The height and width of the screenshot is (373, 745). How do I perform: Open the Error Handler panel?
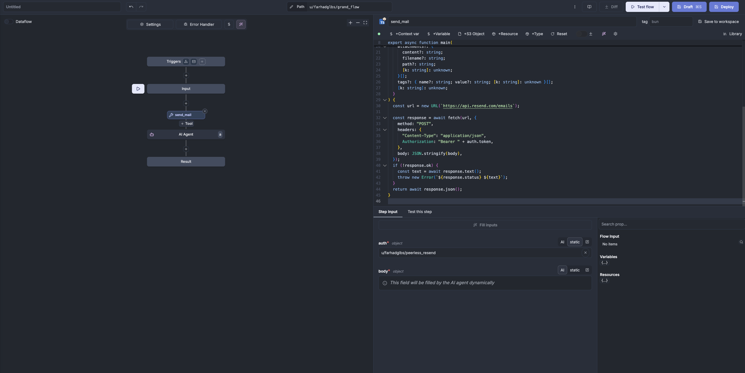point(199,24)
